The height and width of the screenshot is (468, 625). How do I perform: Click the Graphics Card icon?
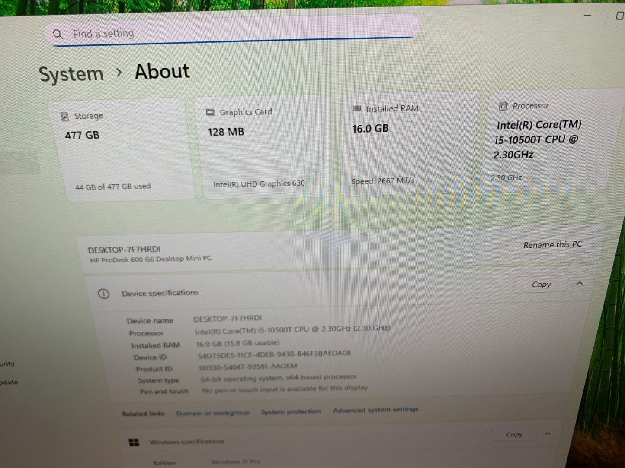point(210,112)
